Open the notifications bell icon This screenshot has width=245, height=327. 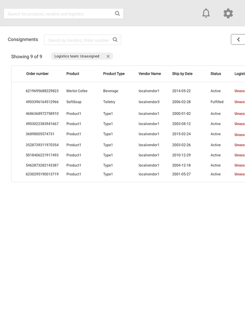pos(206,13)
